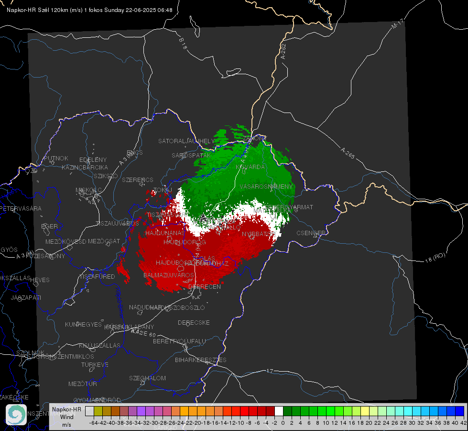Click the HAJDÚDOROG town label
Image resolution: width=468 pixels, height=431 pixels.
(185, 242)
